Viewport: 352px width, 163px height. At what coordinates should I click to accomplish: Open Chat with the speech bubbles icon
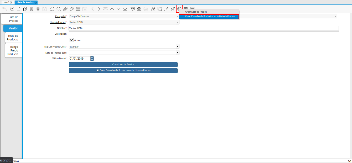(71, 9)
